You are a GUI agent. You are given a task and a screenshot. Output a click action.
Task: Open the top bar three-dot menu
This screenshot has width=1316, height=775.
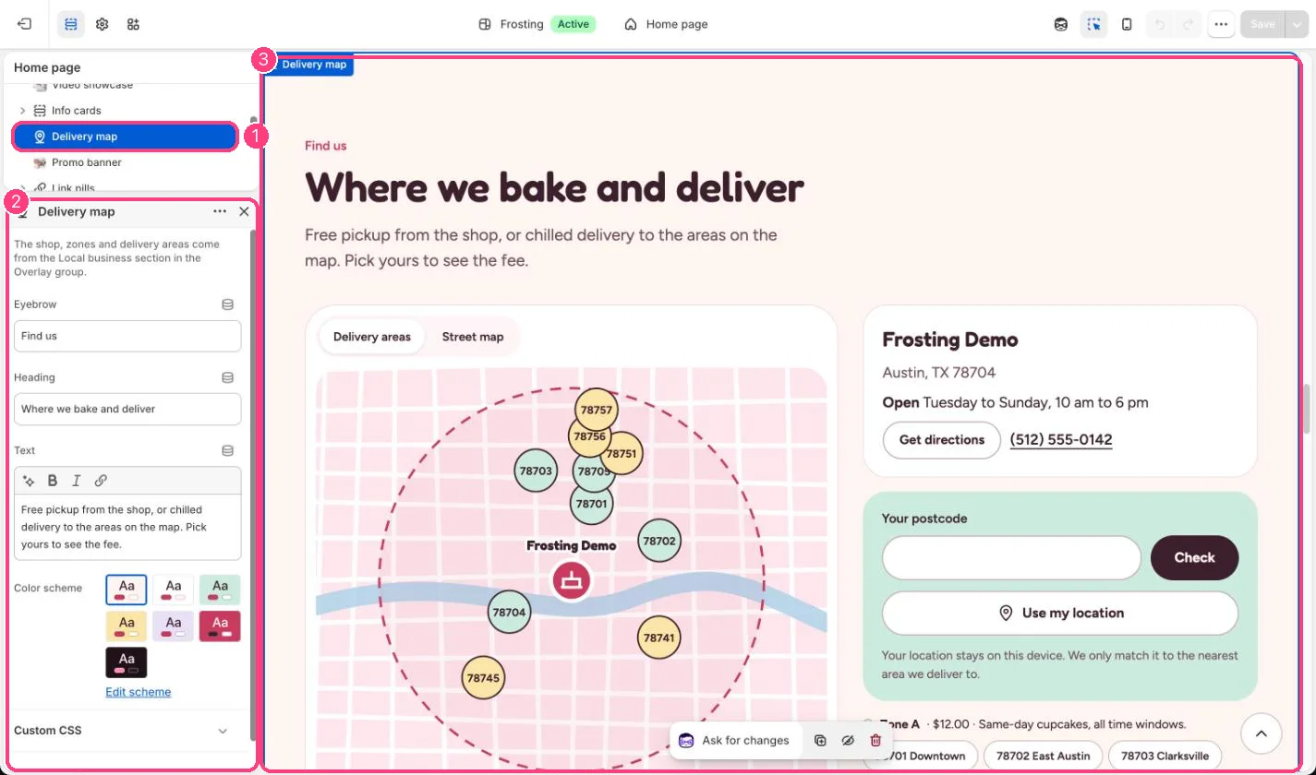coord(1221,24)
